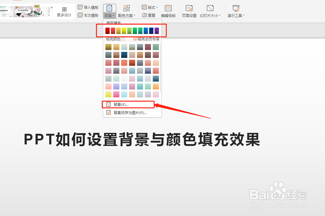Click the 渐变填充 gradient fill heading
Viewport: 325px width, 216px height.
point(113,22)
